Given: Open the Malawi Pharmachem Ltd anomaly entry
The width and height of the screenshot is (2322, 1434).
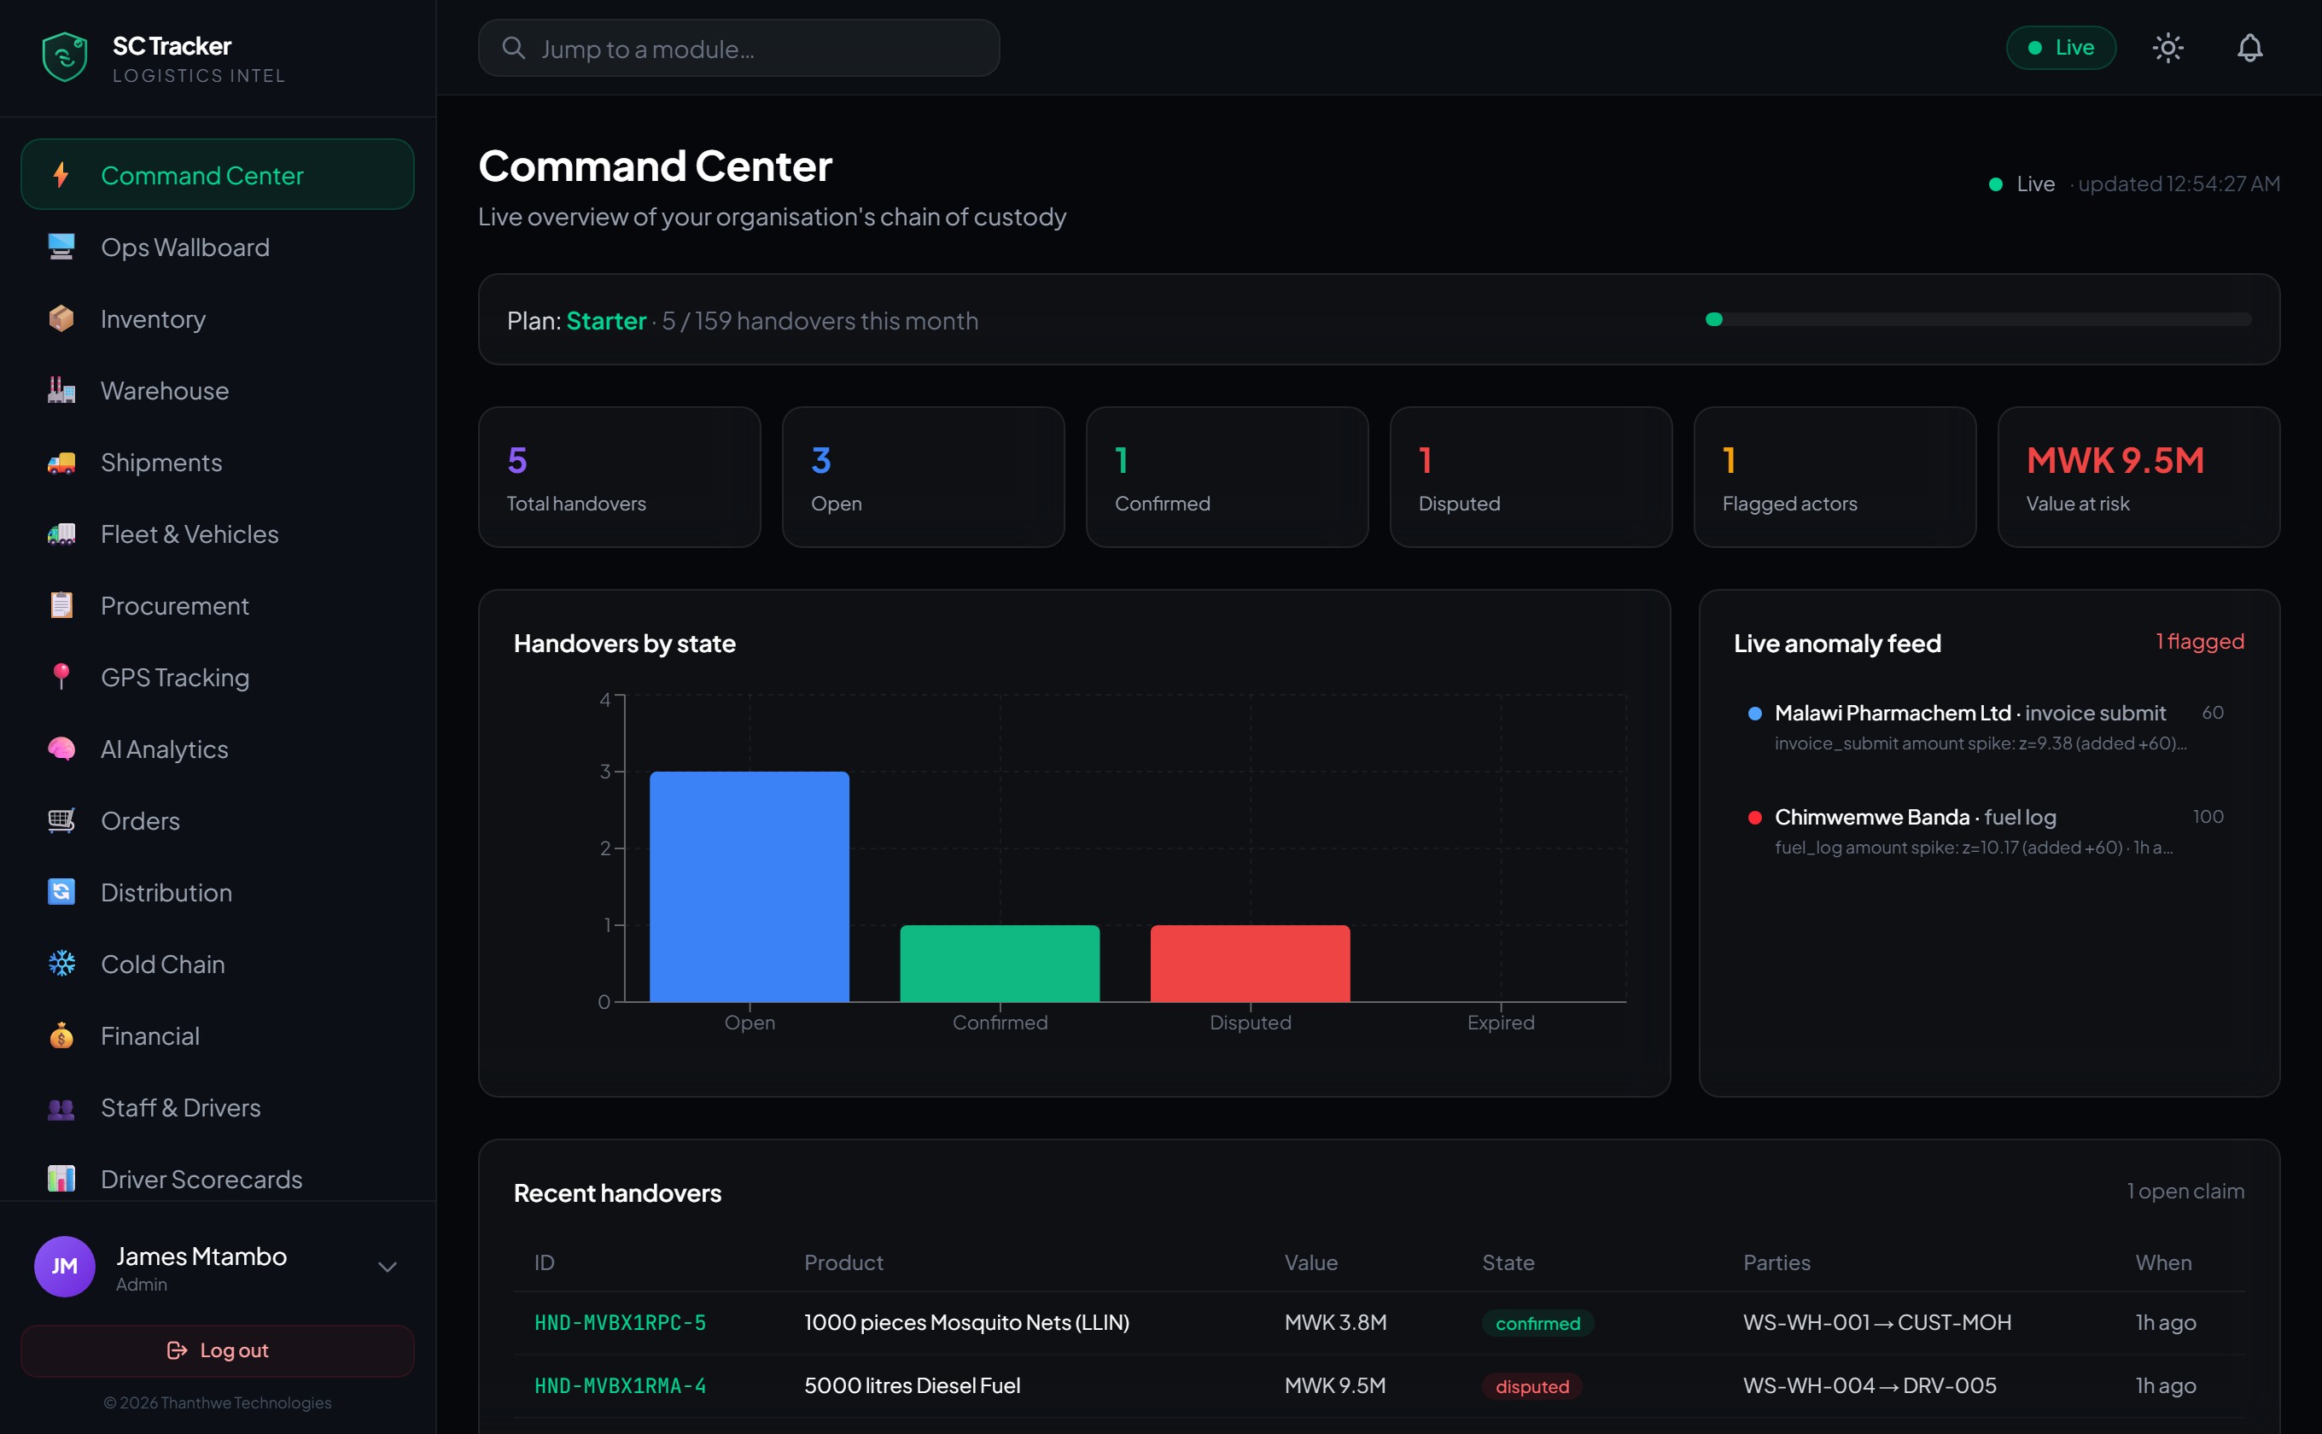Looking at the screenshot, I should pyautogui.click(x=1988, y=726).
